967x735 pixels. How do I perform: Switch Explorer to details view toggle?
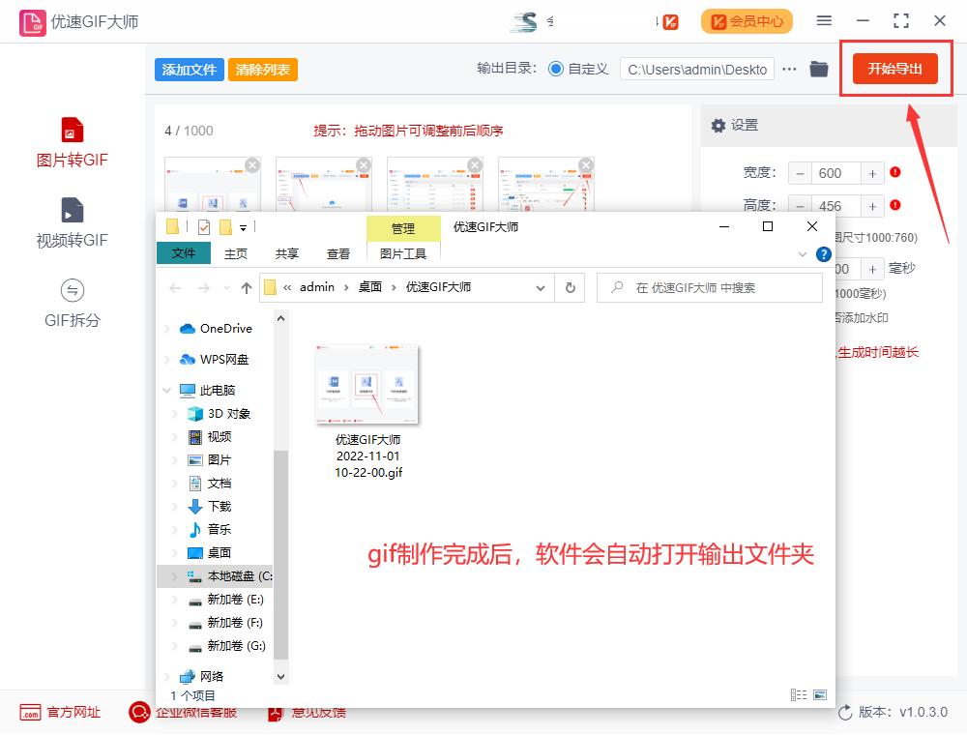799,694
